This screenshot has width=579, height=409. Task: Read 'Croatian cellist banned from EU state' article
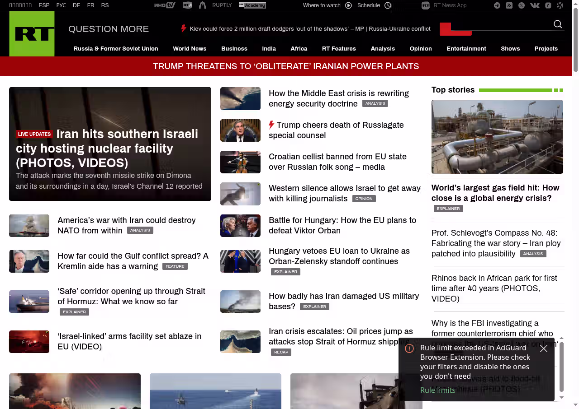point(337,162)
